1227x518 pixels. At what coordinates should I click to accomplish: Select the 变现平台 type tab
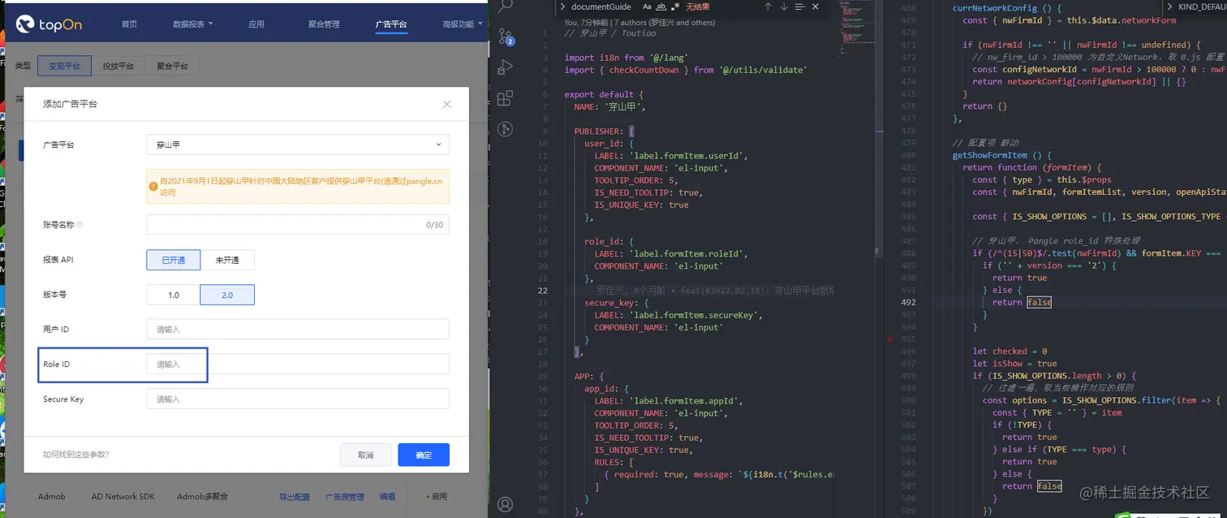tap(64, 66)
